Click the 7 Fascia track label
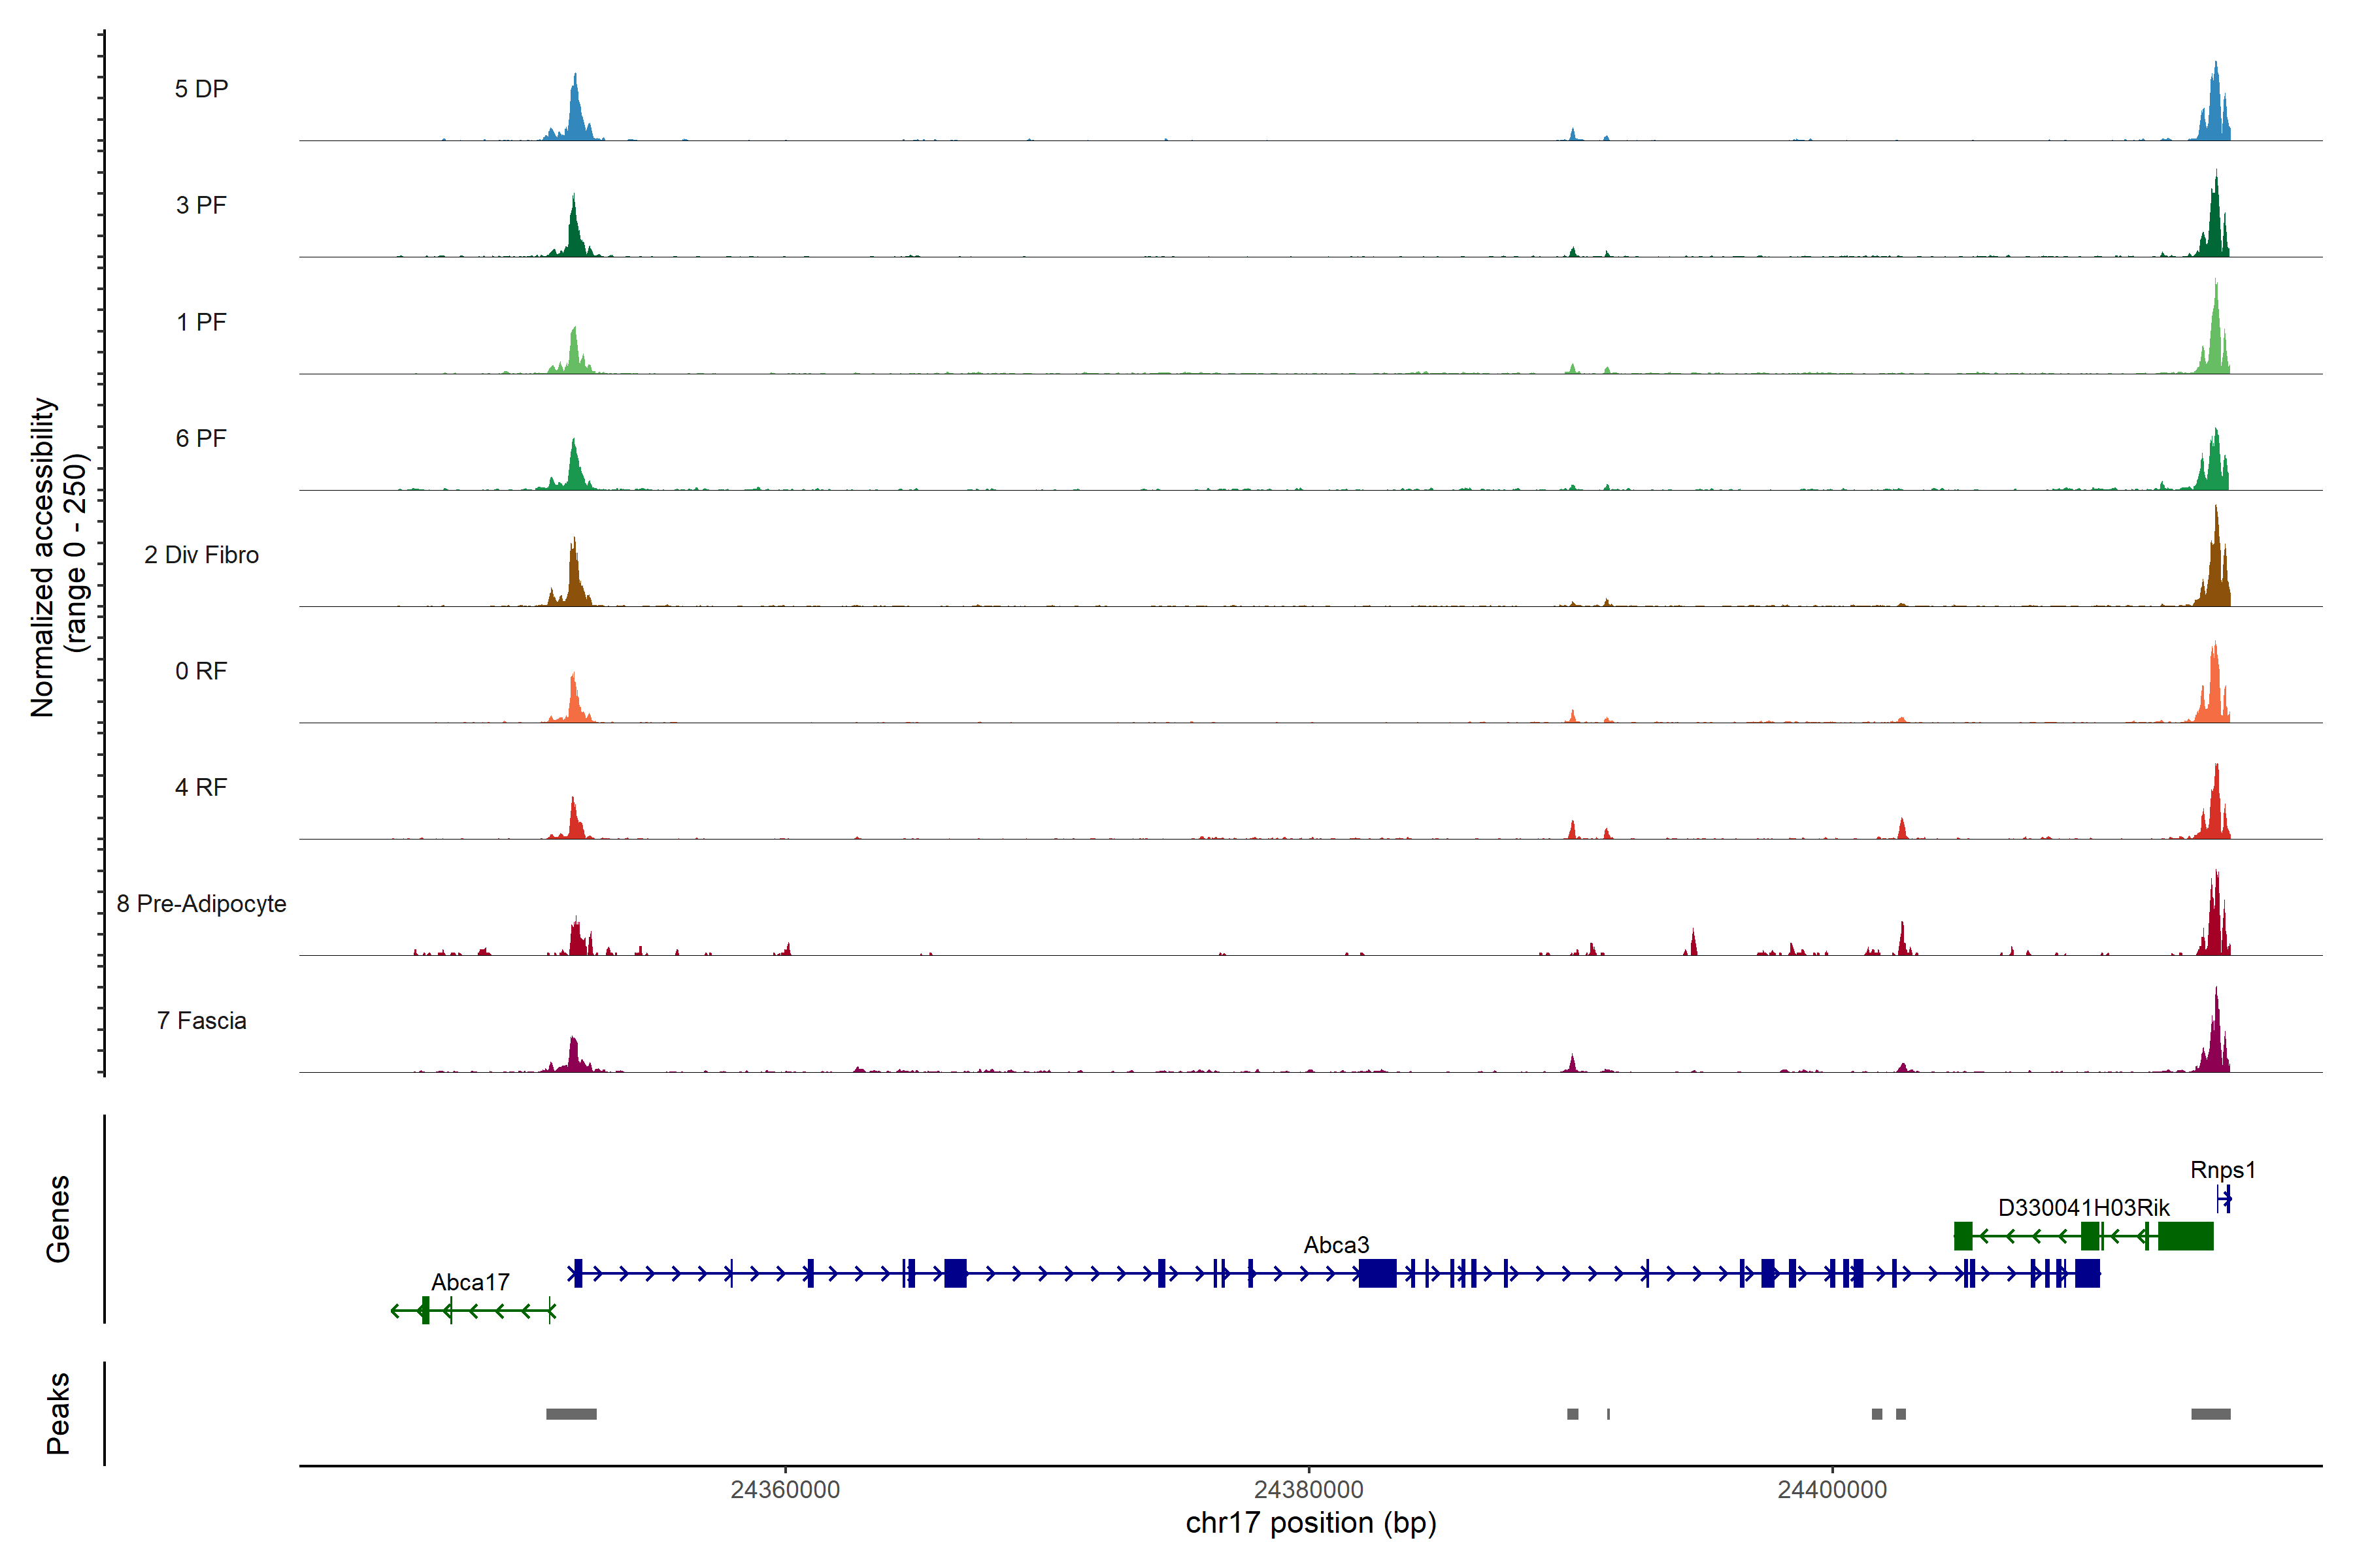The height and width of the screenshot is (1568, 2353). (201, 1021)
